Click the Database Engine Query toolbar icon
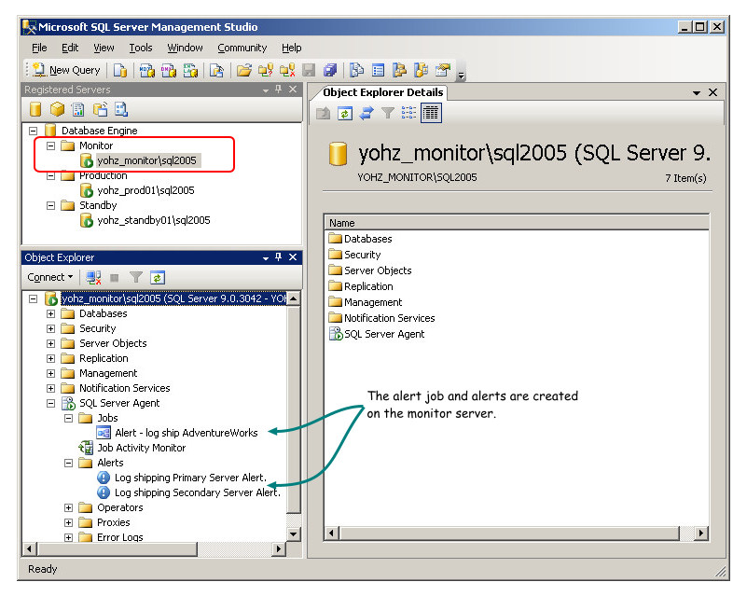Image resolution: width=733 pixels, height=596 pixels. 120,70
